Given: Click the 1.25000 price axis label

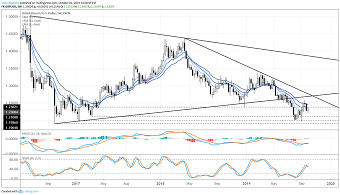Looking at the screenshot, I should 12,103.
